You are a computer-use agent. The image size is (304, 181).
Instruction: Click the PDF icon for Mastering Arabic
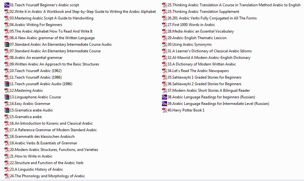[x=7, y=90]
